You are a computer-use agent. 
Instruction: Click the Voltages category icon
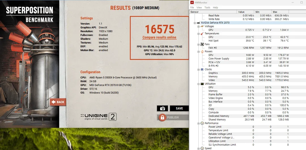(202, 26)
